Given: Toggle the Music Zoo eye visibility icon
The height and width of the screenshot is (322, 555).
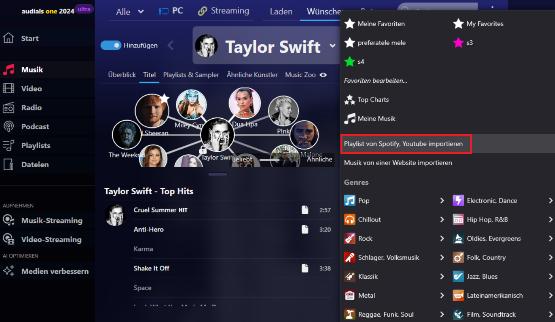Looking at the screenshot, I should [323, 75].
